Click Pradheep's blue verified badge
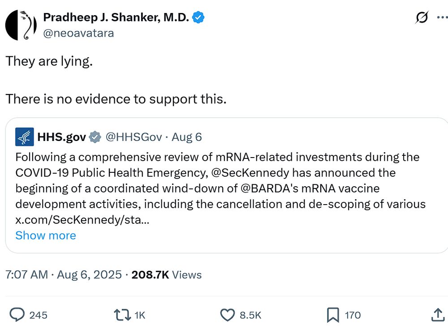 tap(198, 18)
